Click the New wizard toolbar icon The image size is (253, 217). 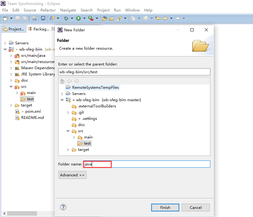pos(5,18)
